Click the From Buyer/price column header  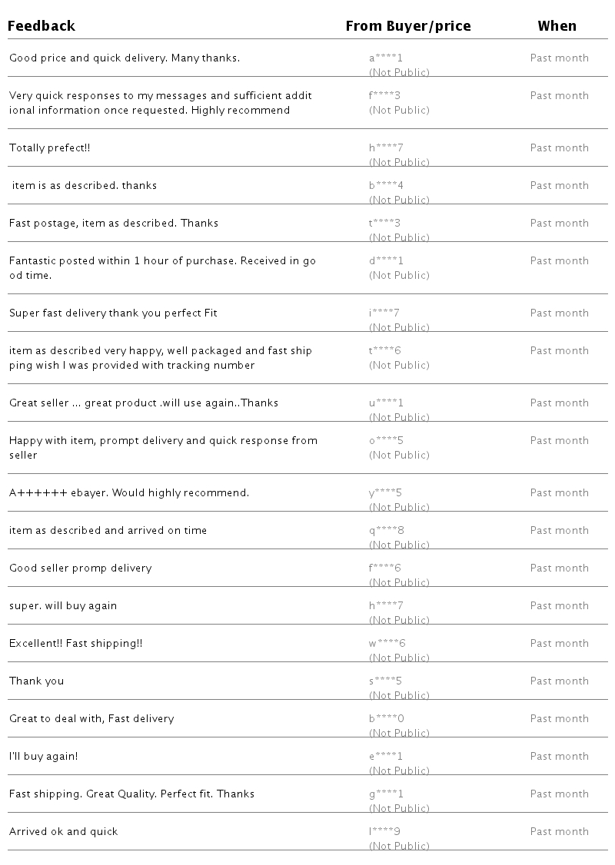408,26
